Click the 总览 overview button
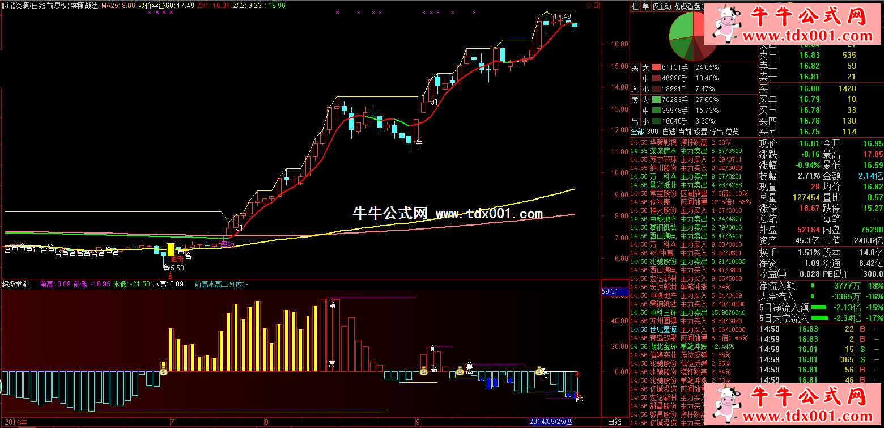Image resolution: width=884 pixels, height=428 pixels. (x=732, y=132)
